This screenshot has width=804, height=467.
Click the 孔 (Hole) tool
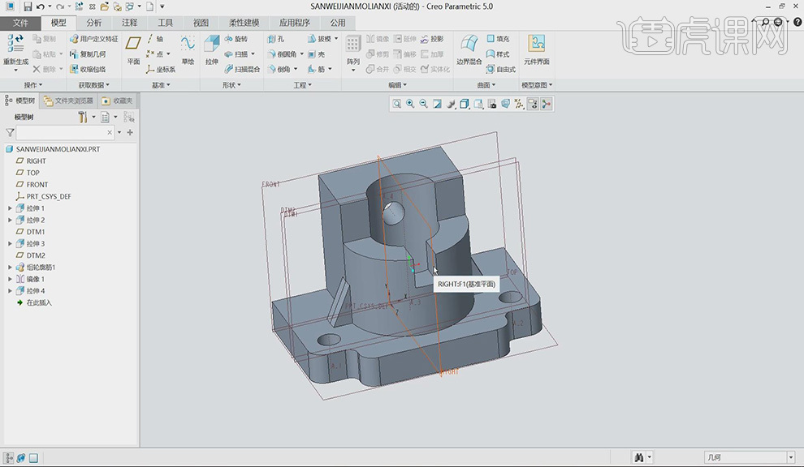pos(274,39)
